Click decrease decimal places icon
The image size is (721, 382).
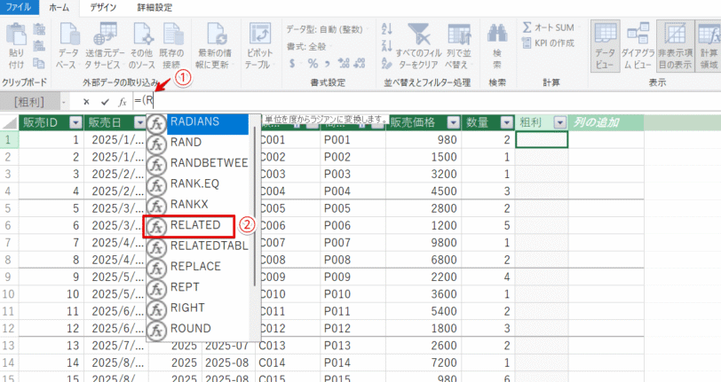tap(360, 63)
